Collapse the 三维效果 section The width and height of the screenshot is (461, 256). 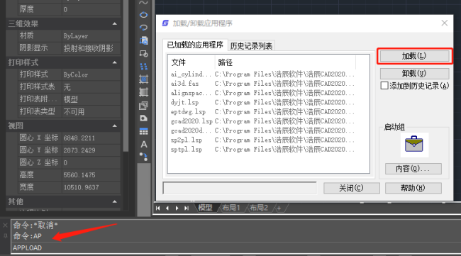point(115,23)
